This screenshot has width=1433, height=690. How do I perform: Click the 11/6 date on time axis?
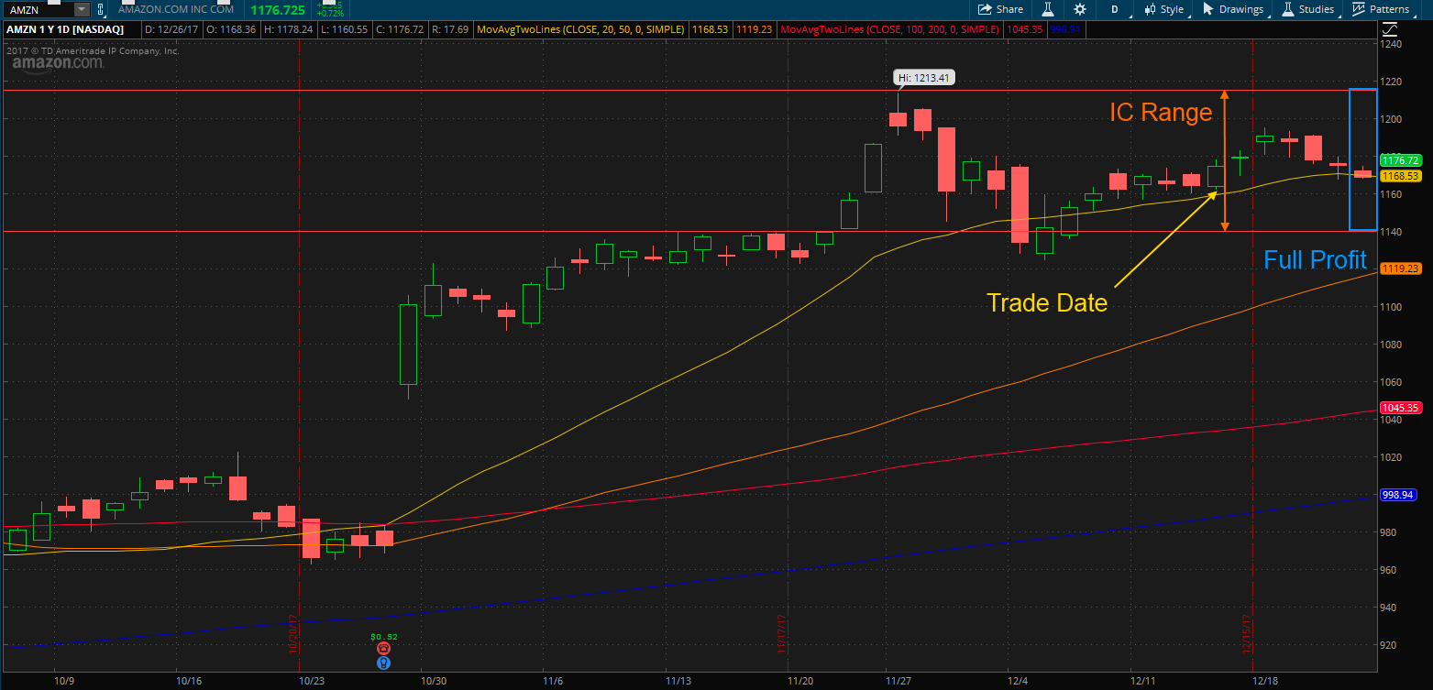(x=552, y=681)
